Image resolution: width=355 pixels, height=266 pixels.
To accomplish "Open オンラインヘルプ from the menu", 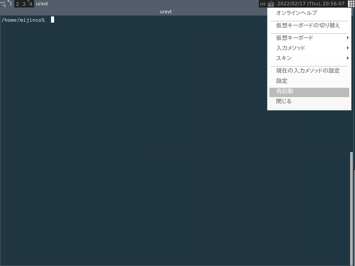I will tap(296, 13).
